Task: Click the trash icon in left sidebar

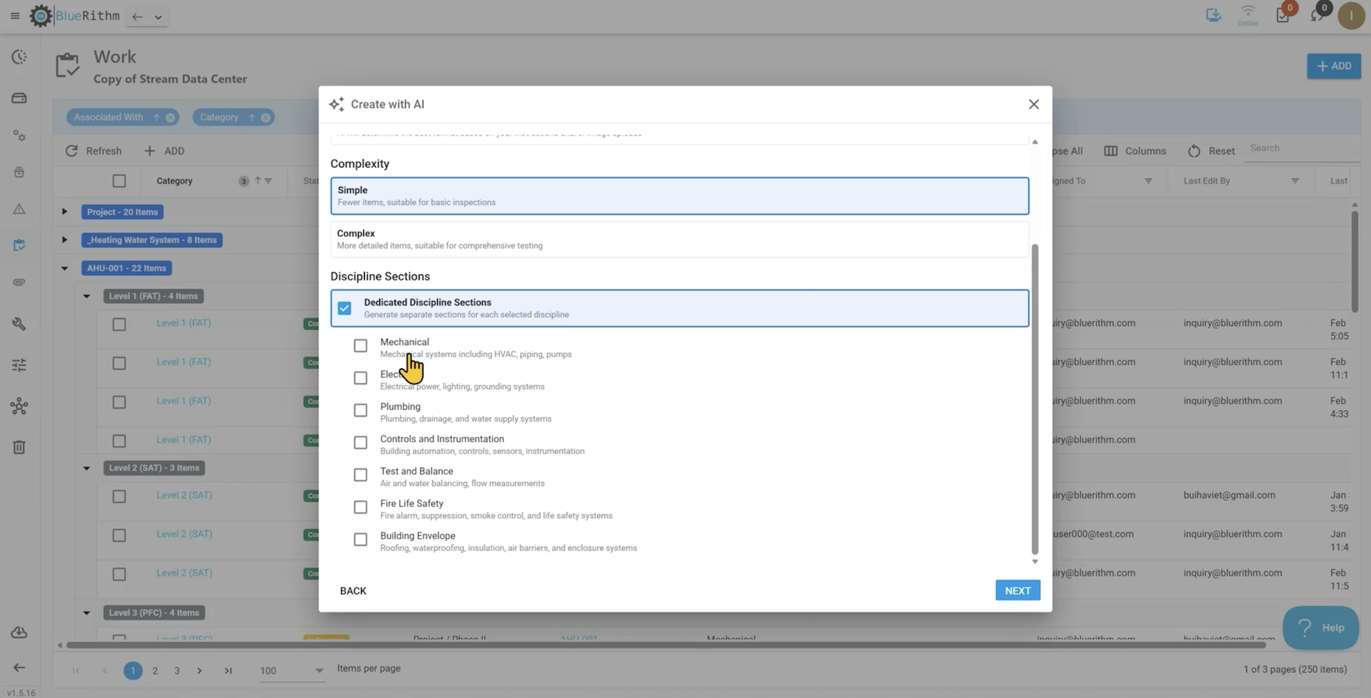Action: pos(19,447)
